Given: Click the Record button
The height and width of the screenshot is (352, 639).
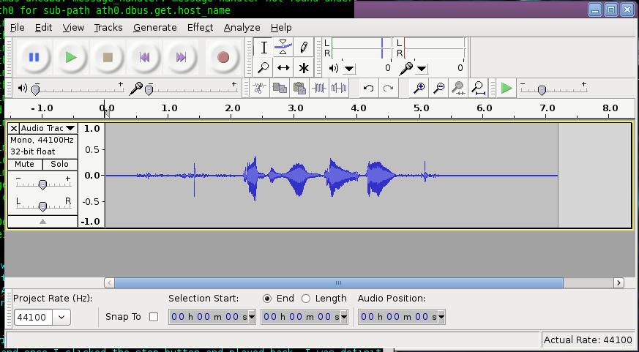Looking at the screenshot, I should point(223,57).
